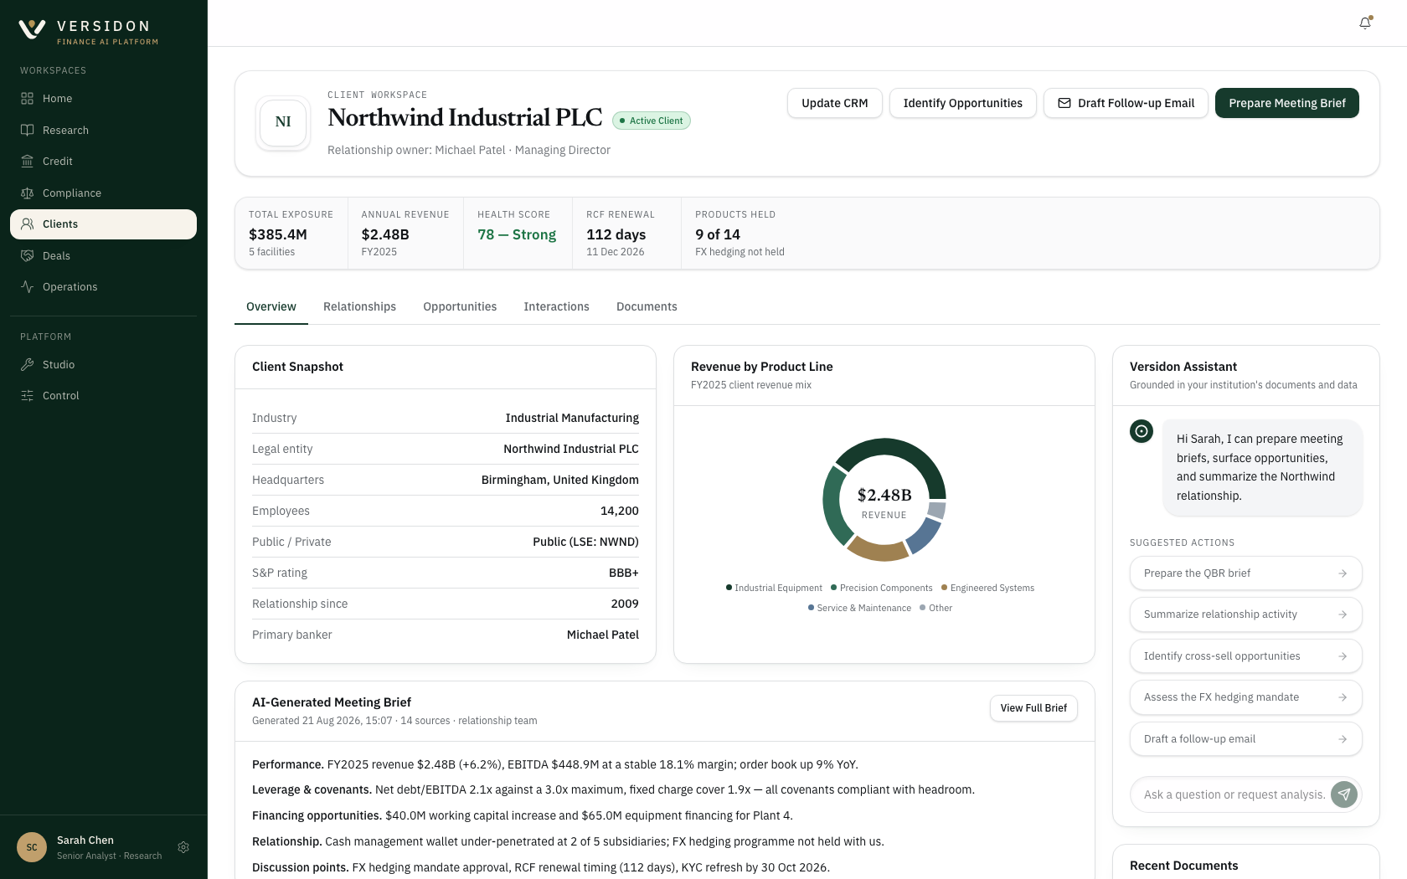Image resolution: width=1407 pixels, height=879 pixels.
Task: Click the Compliance scales icon
Action: (27, 193)
